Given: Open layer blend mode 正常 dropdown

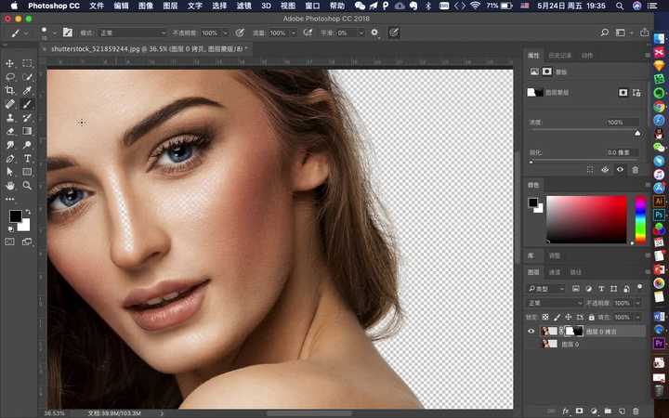Looking at the screenshot, I should tap(554, 303).
